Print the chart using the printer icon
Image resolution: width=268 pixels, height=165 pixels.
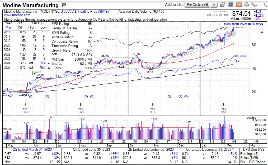point(246,4)
